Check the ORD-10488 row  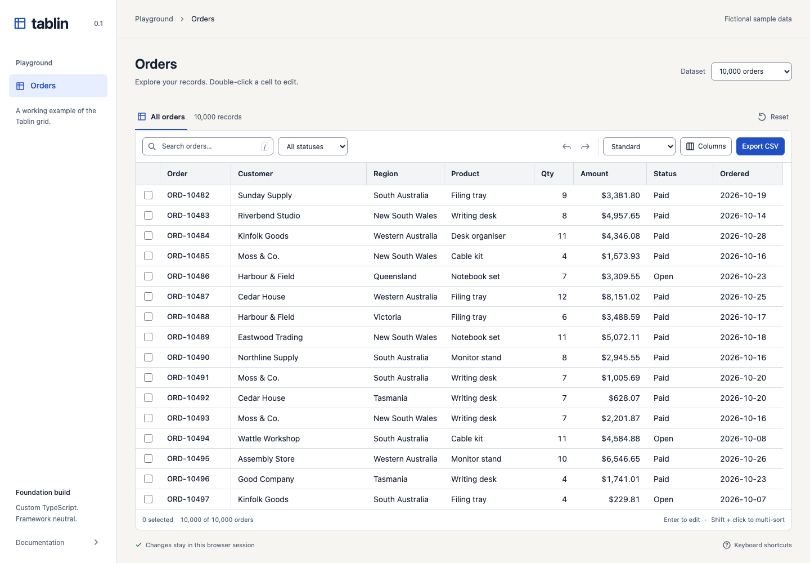(148, 317)
